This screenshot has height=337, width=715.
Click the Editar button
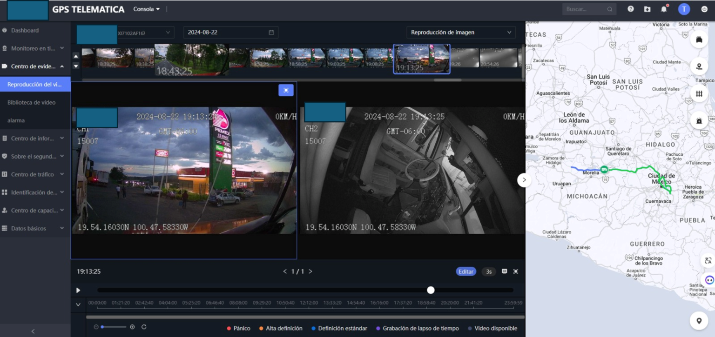[466, 271]
